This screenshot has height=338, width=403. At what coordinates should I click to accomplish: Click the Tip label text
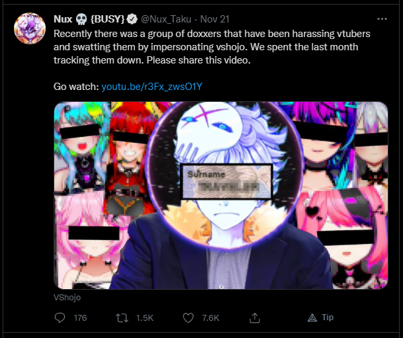click(x=328, y=317)
